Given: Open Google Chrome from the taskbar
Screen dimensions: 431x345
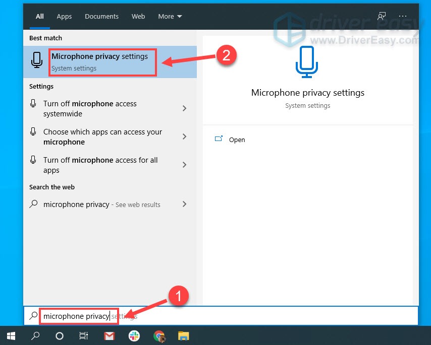Looking at the screenshot, I should (x=159, y=336).
